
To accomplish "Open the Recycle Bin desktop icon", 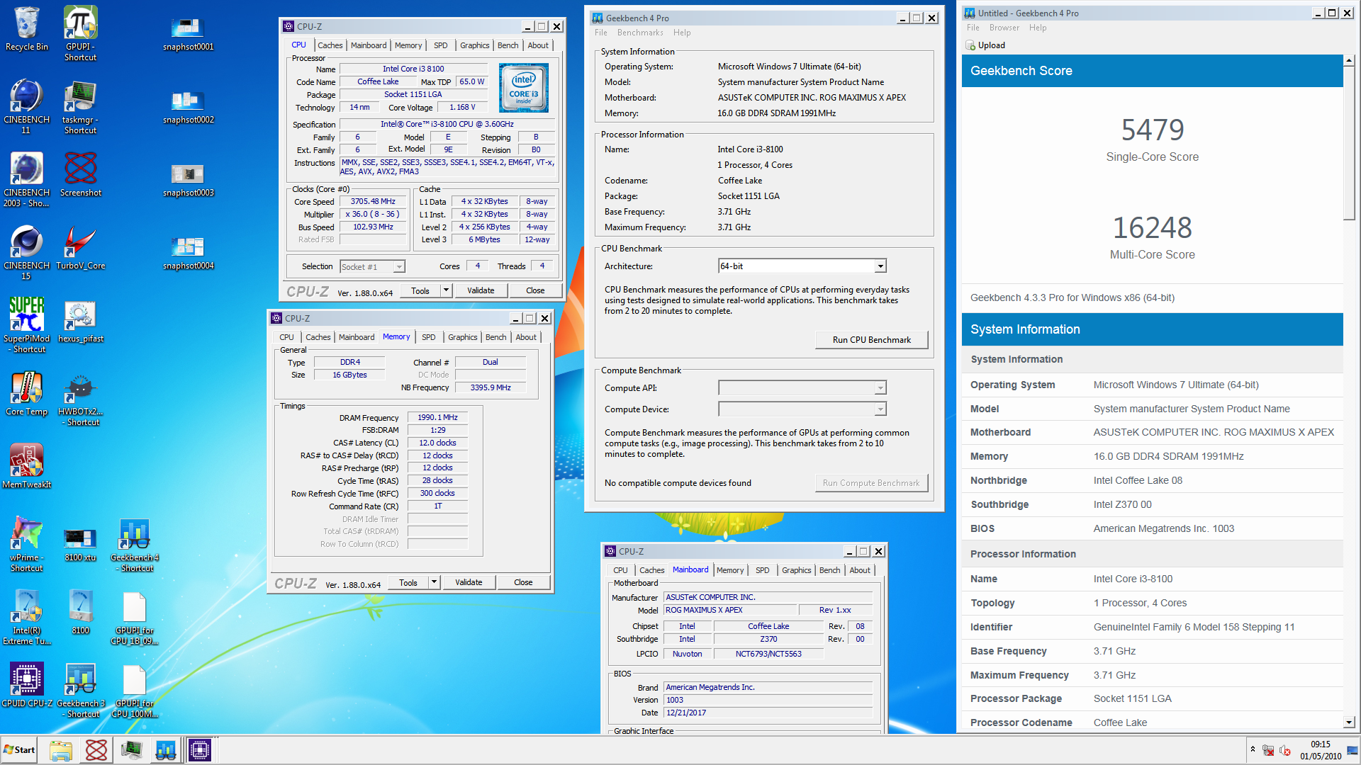I will click(x=27, y=29).
